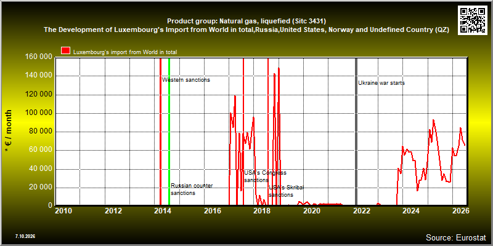Click the x-axis year label "2024"
This screenshot has height=246, width=493.
(x=411, y=211)
